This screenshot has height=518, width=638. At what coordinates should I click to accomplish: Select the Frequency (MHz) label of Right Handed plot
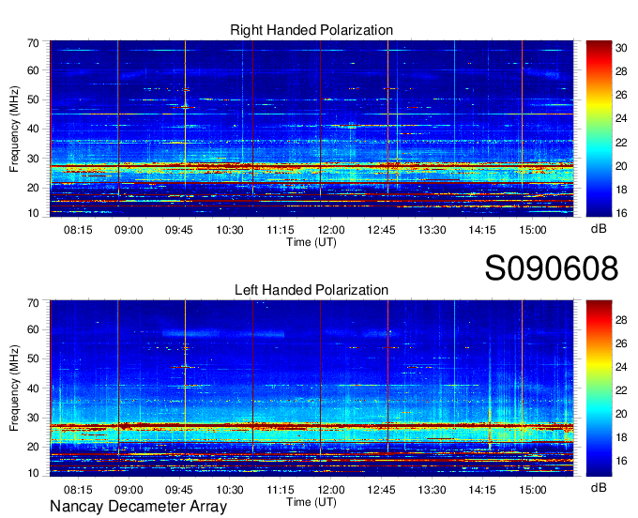[14, 129]
